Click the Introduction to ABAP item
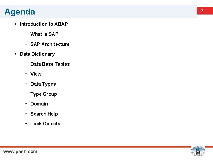 [44, 24]
